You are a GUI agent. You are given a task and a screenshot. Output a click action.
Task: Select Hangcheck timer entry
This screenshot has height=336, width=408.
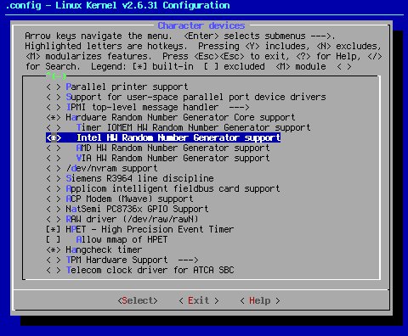[x=104, y=249]
